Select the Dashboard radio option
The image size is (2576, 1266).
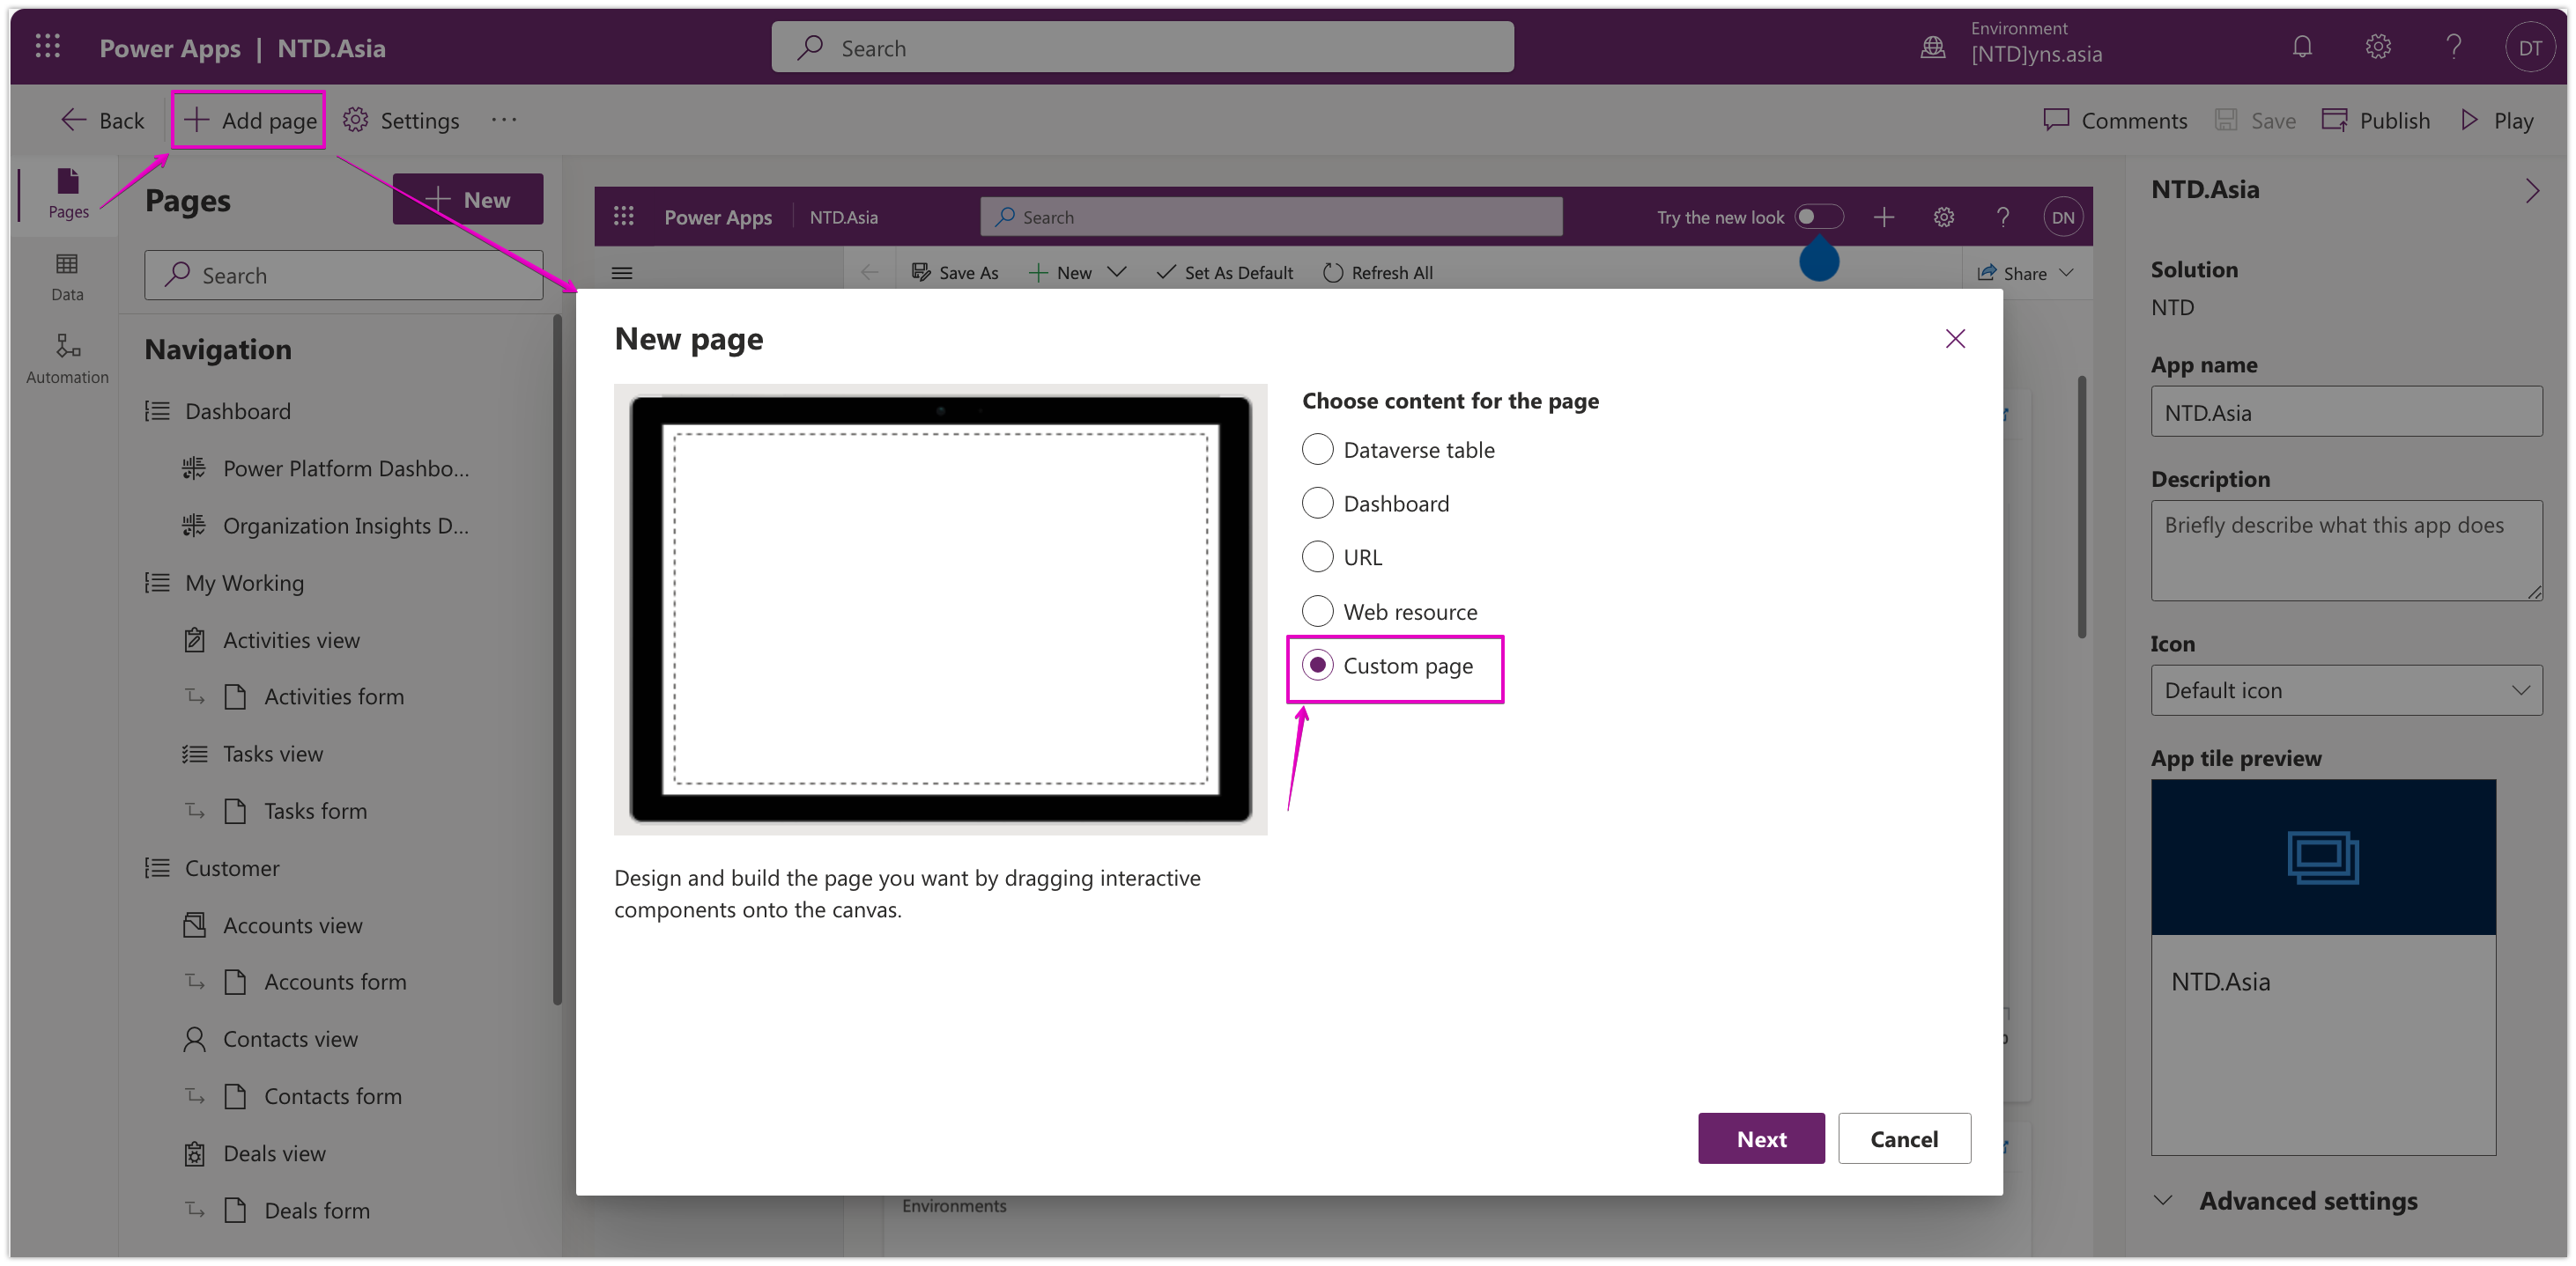[1318, 503]
